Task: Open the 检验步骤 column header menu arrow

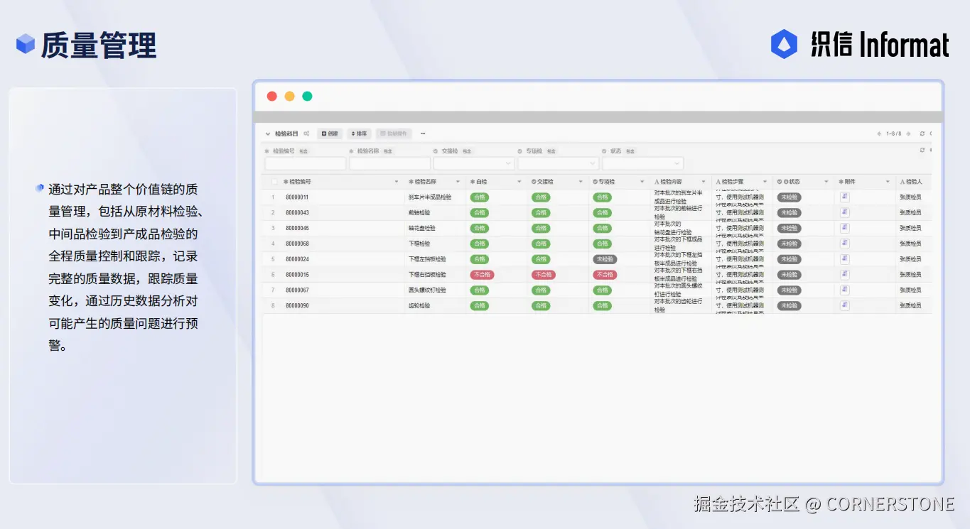Action: [x=765, y=182]
